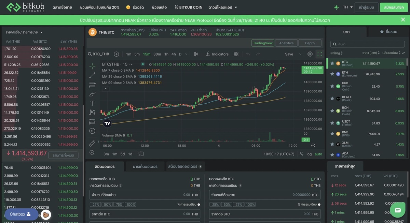Select 50% of THB balance for buying

coord(108,205)
